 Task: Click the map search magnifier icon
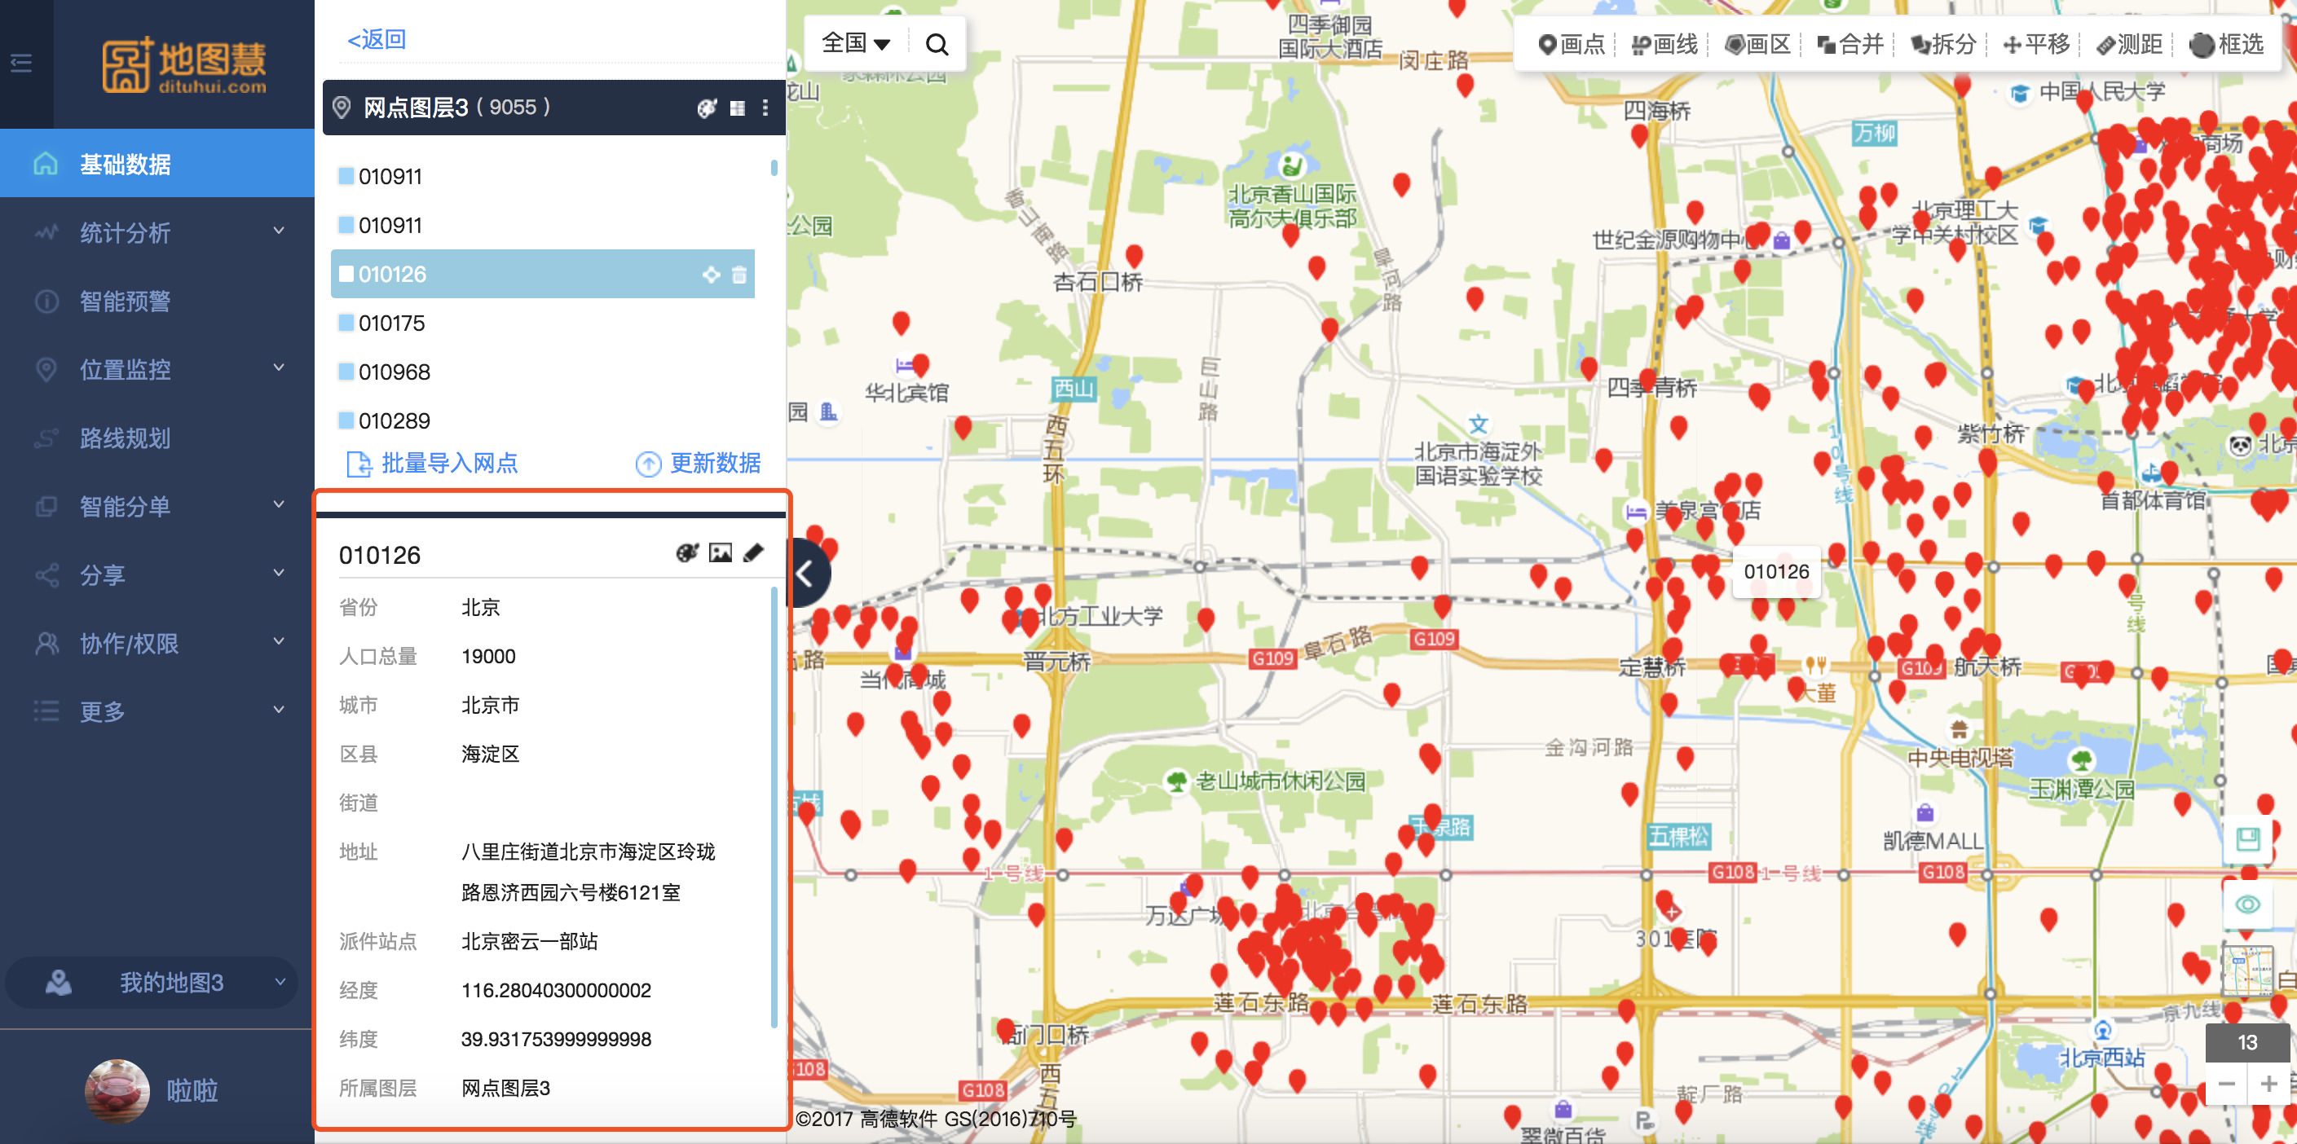coord(937,45)
